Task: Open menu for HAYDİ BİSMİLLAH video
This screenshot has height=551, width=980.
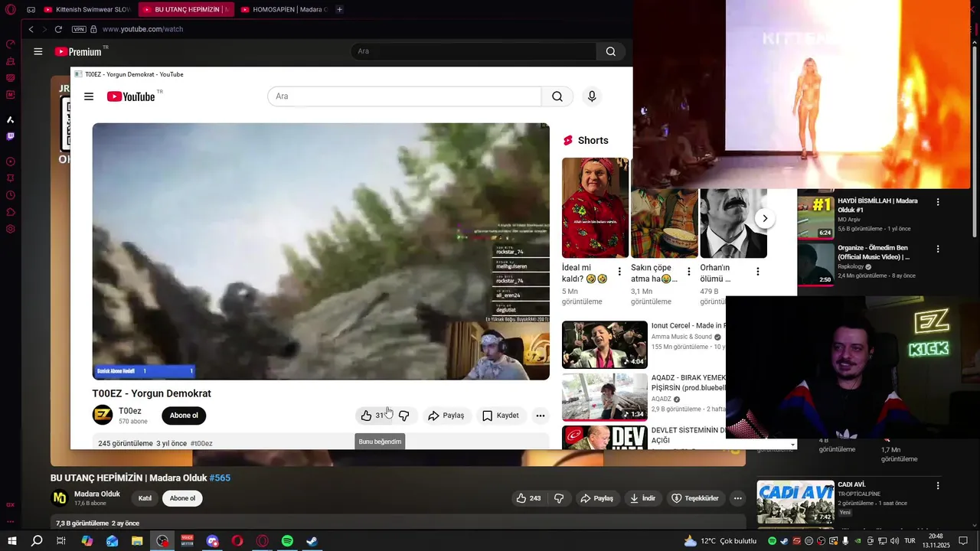Action: click(938, 202)
